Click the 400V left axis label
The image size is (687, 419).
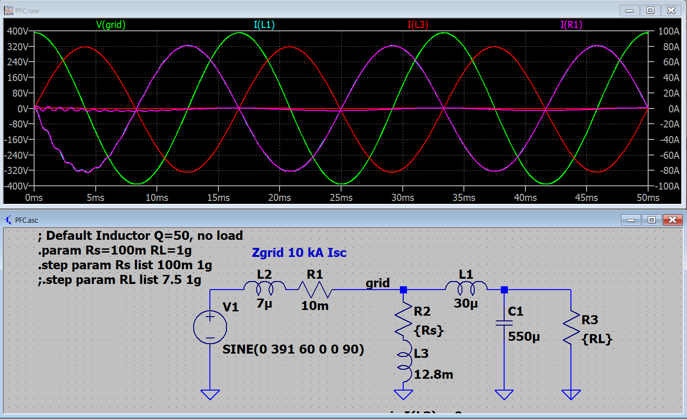point(18,31)
